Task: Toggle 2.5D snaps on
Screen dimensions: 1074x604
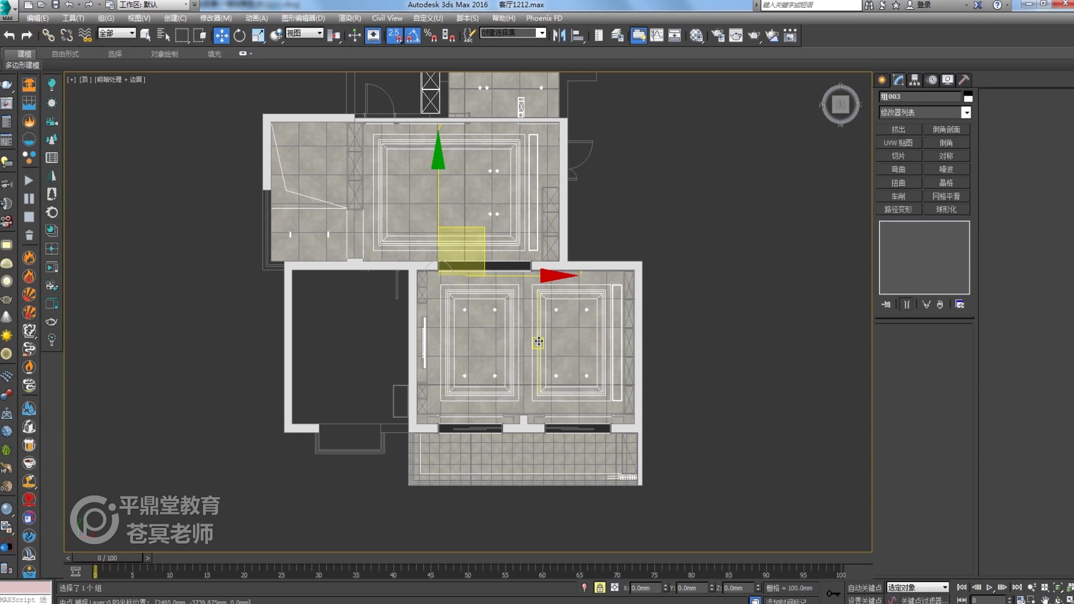Action: [x=395, y=35]
